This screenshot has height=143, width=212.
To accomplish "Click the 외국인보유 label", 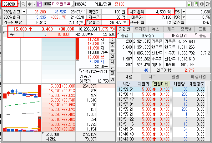I will pos(13,22).
